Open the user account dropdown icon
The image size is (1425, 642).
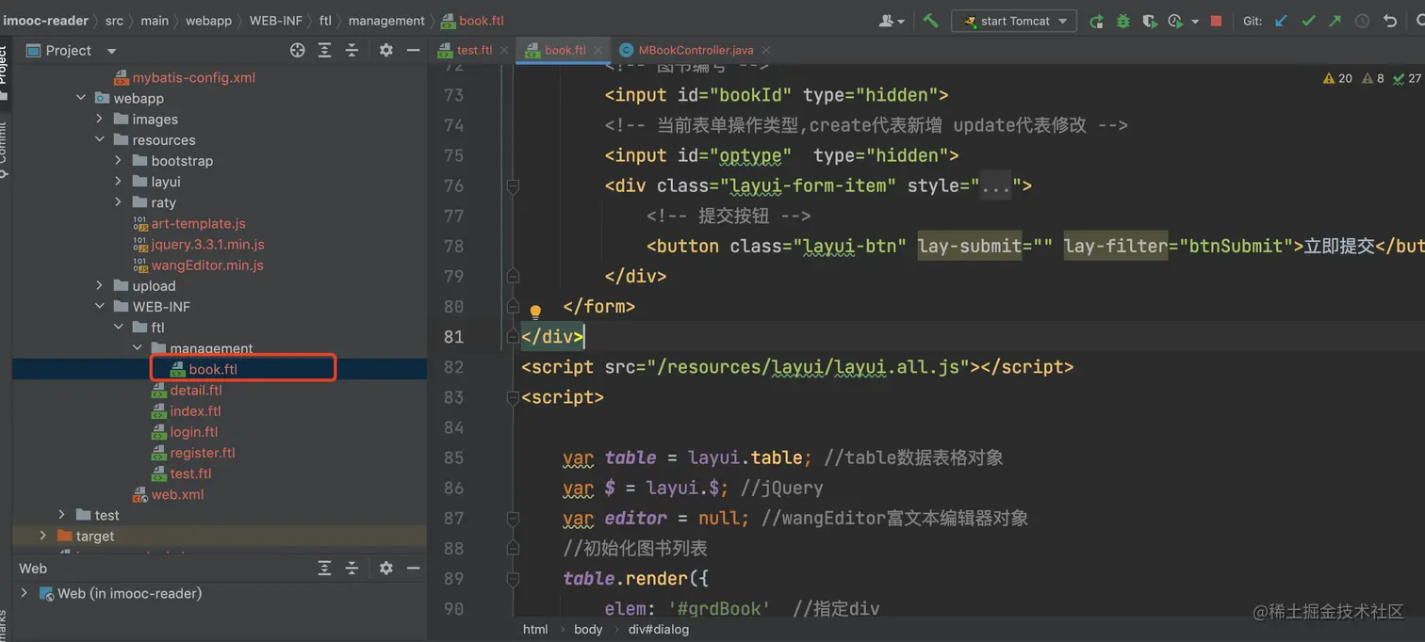892,21
